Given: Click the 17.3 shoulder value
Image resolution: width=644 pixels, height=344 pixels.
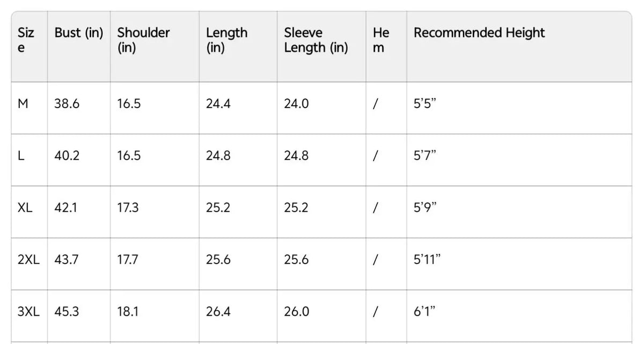Looking at the screenshot, I should point(128,208).
